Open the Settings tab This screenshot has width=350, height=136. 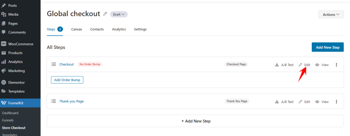(140, 29)
